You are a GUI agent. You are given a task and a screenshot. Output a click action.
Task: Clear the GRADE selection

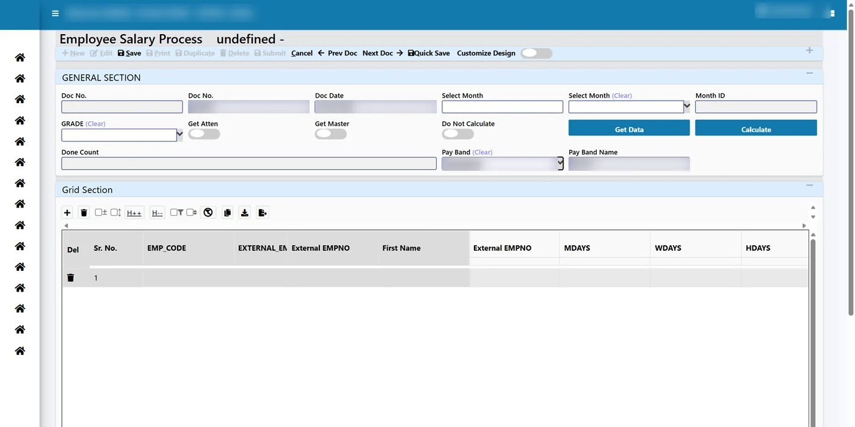click(95, 124)
